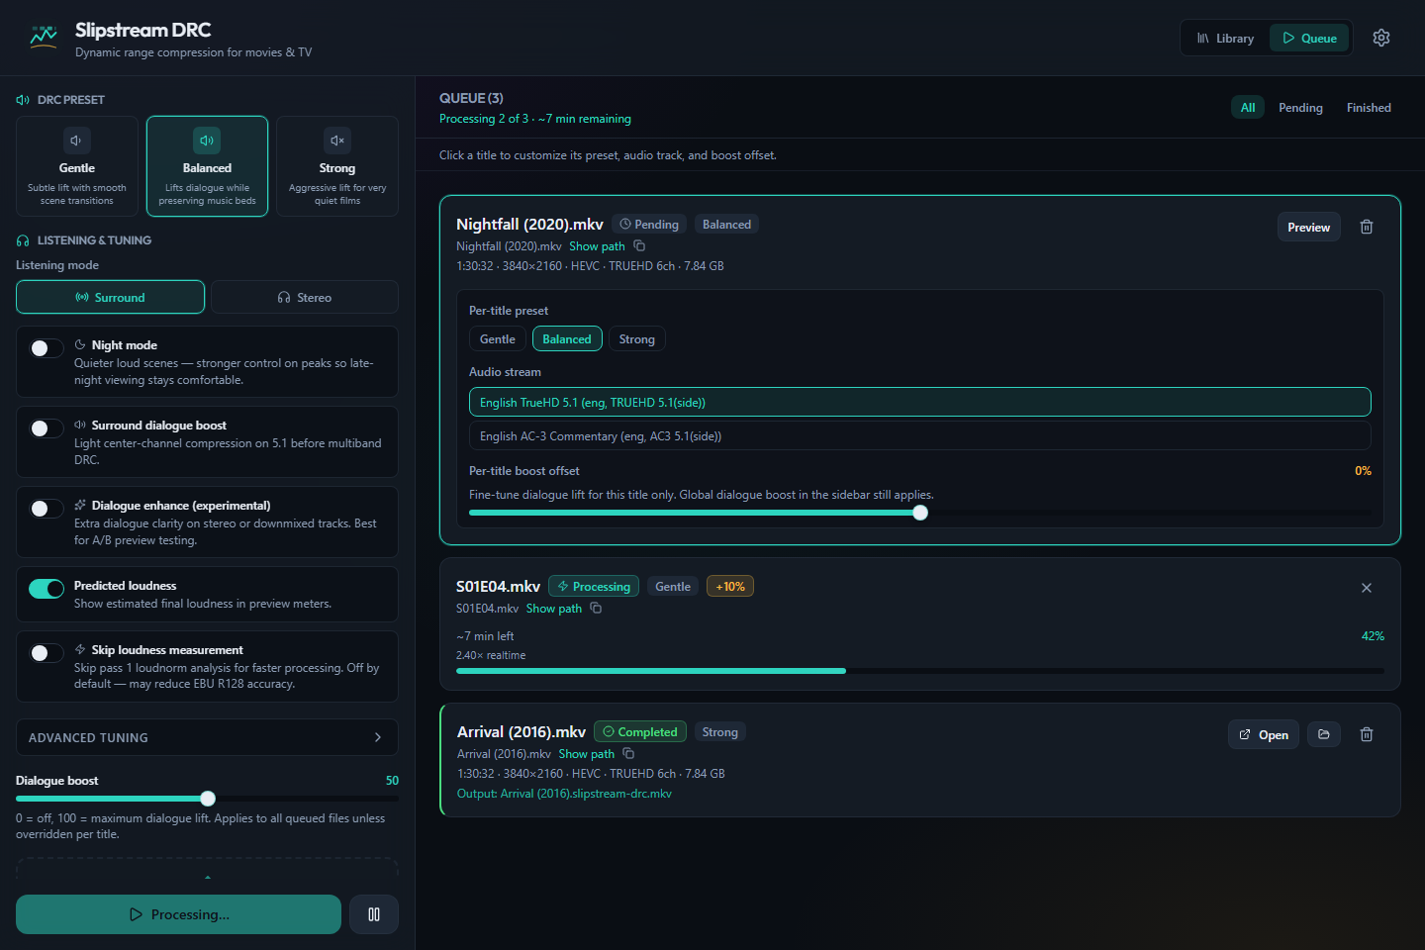
Task: Choose the Gentle DRC preset card
Action: 77,166
